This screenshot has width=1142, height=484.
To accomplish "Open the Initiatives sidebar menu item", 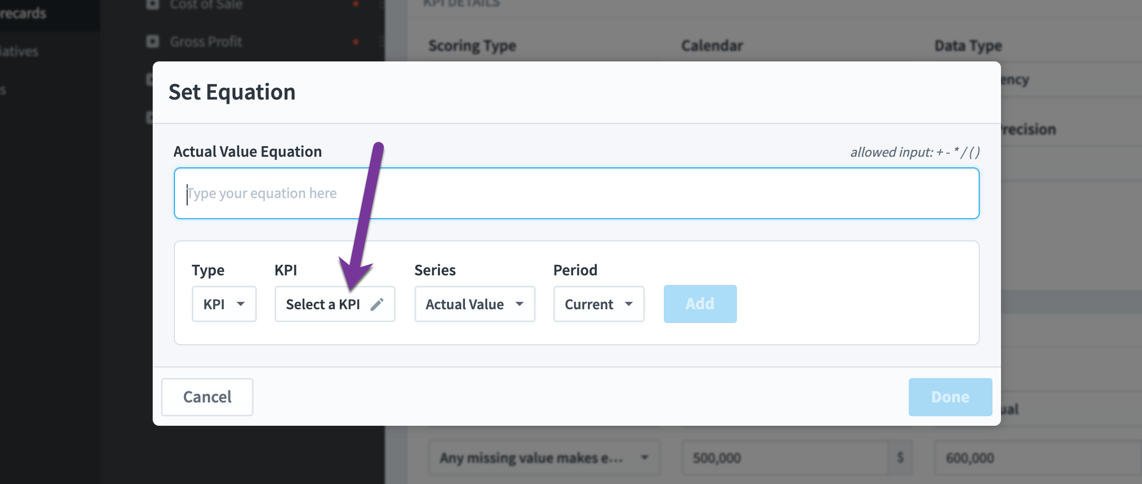I will (x=20, y=51).
